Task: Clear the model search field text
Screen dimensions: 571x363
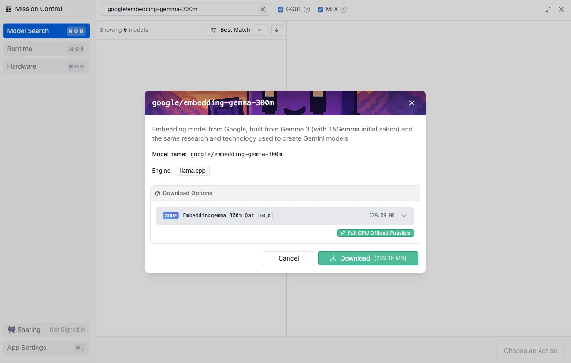Action: click(263, 9)
